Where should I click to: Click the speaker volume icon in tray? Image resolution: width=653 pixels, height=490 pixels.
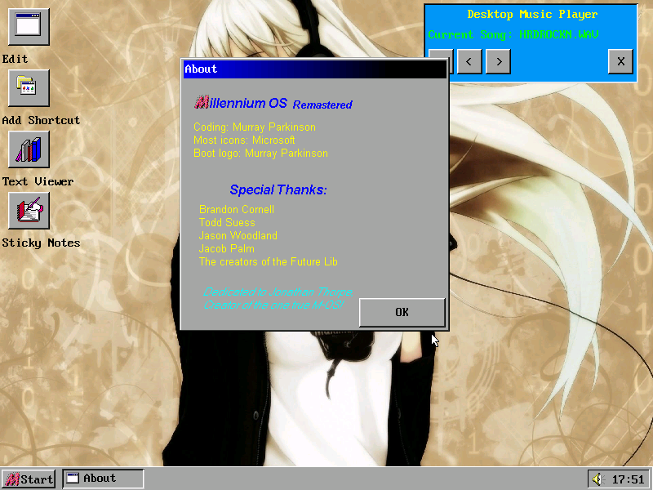597,479
